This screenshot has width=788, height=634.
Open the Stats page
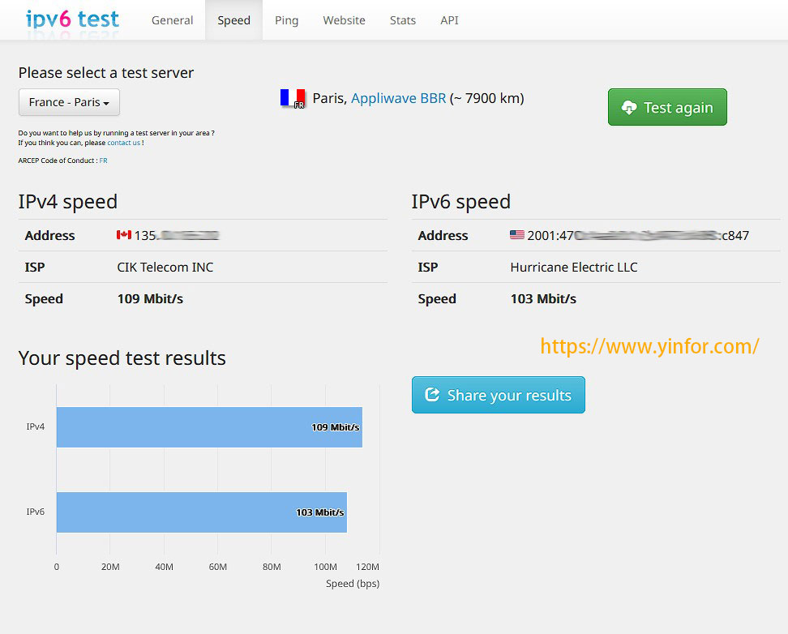[403, 20]
